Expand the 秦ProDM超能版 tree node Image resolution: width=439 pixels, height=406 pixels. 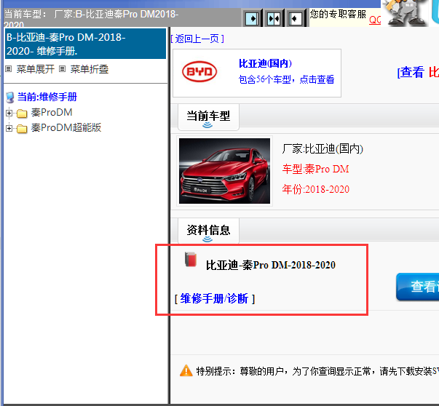(x=9, y=128)
